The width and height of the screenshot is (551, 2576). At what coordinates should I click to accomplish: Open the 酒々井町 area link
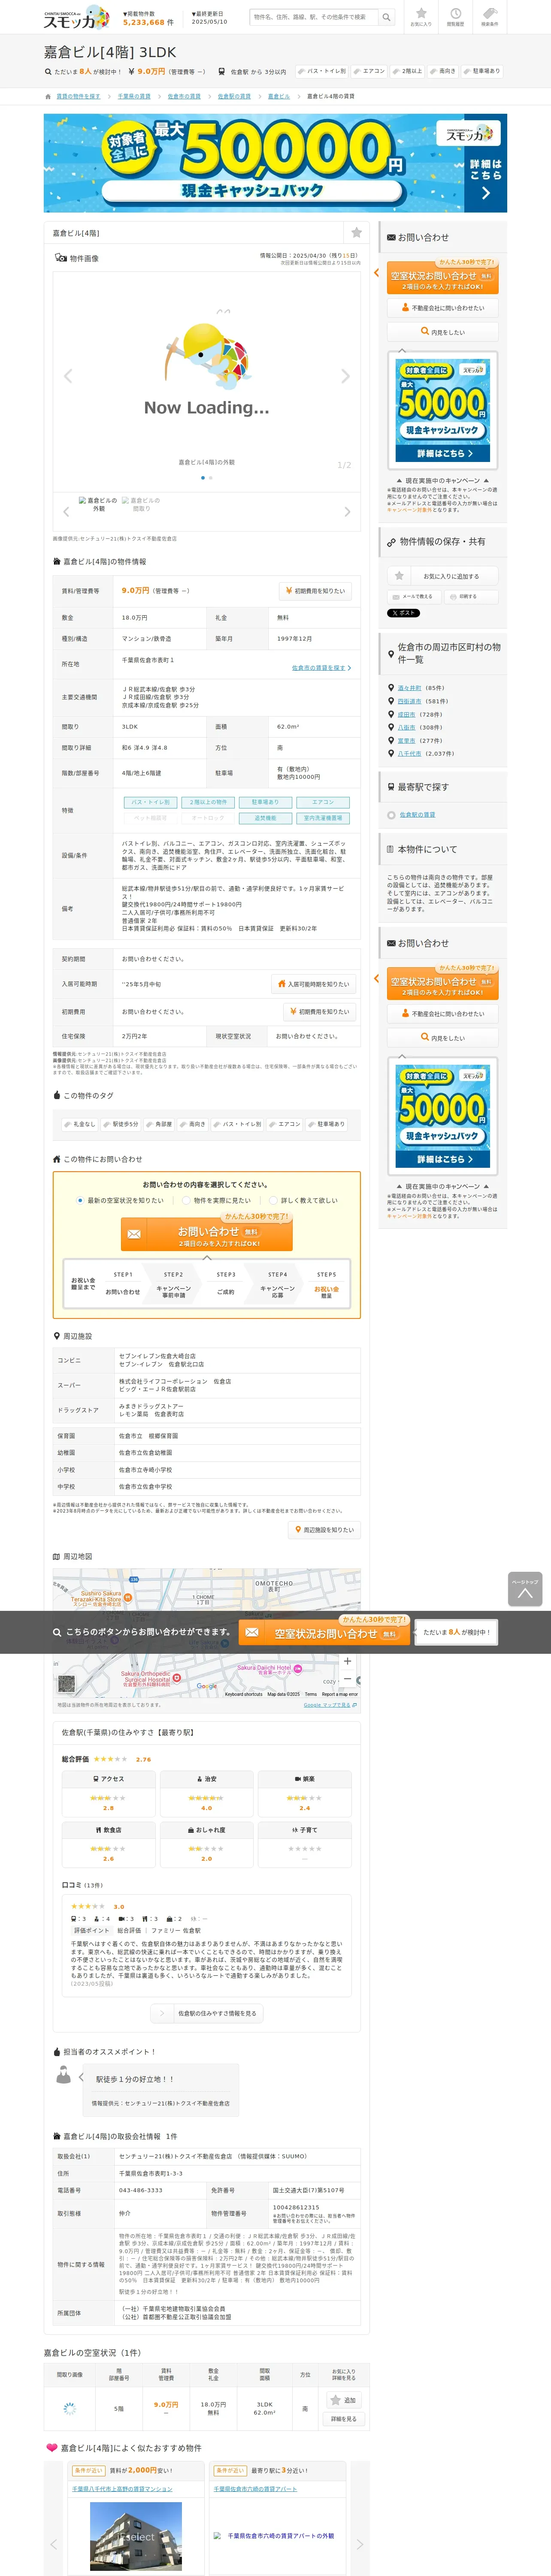coord(409,688)
